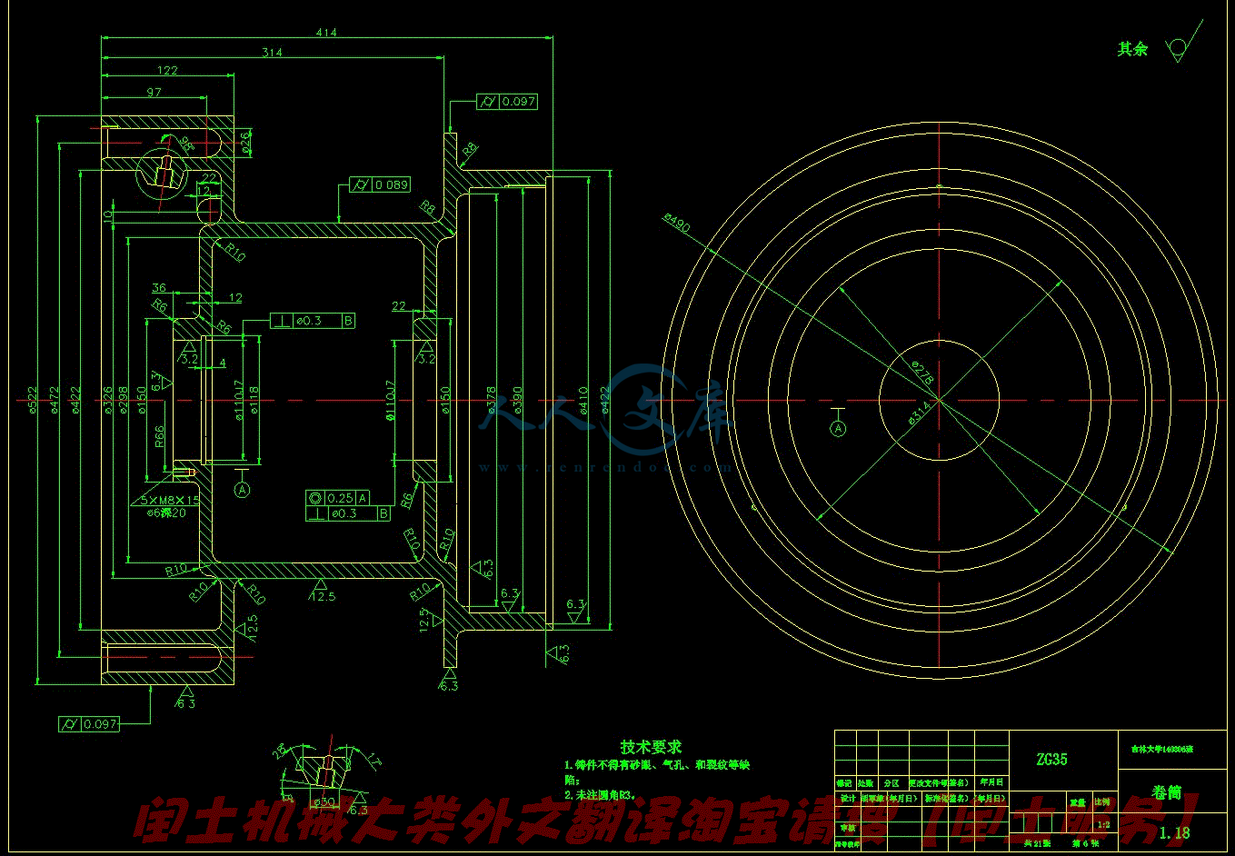Viewport: 1235px width, 856px height.
Task: Click the 分区 column header
Action: pos(891,783)
